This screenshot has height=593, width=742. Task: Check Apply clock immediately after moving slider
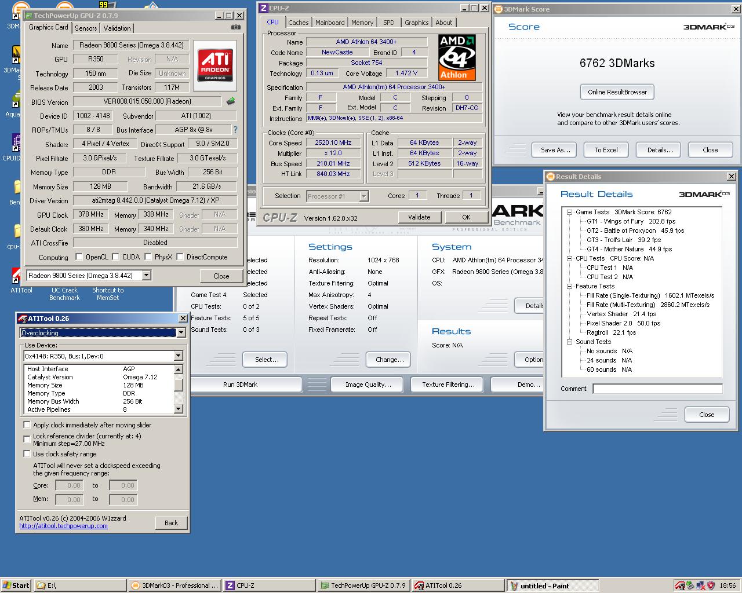pos(27,425)
